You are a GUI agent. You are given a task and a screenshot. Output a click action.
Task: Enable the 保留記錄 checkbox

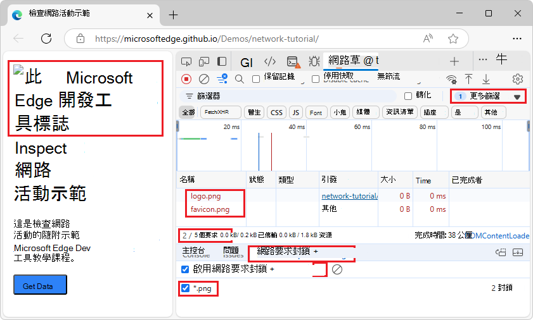point(256,79)
